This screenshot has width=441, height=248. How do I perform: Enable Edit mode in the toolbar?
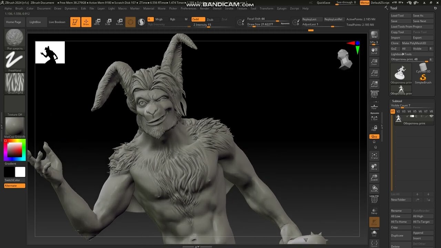pyautogui.click(x=75, y=21)
